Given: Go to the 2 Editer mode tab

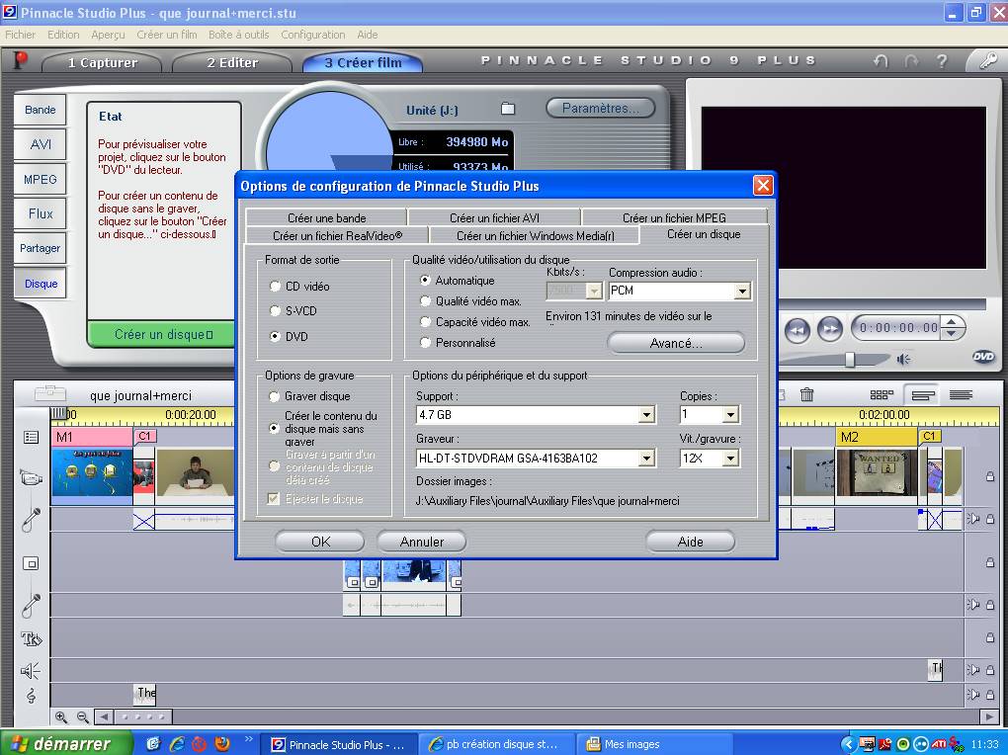Looking at the screenshot, I should coord(232,62).
